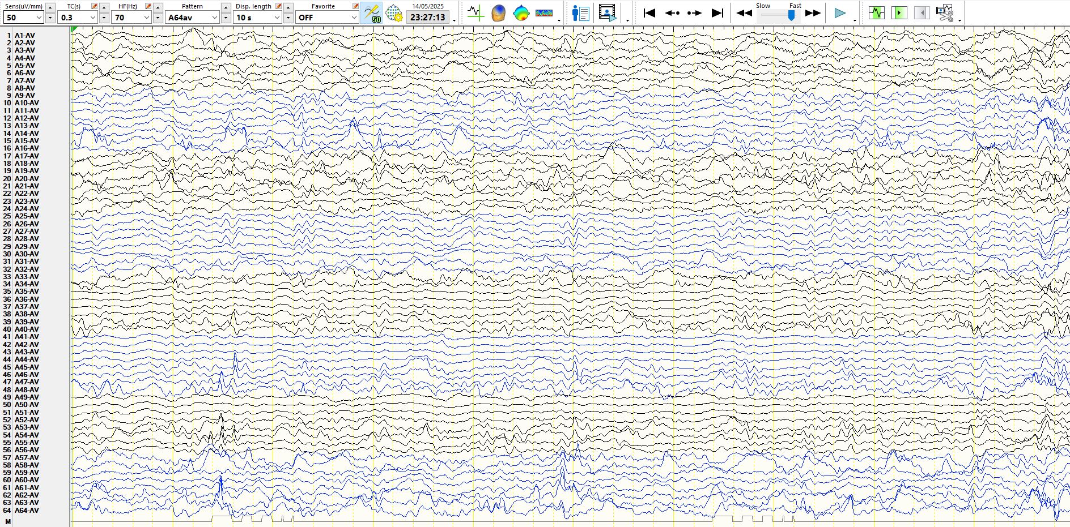Step one page backward
This screenshot has height=527, width=1070.
coord(672,12)
